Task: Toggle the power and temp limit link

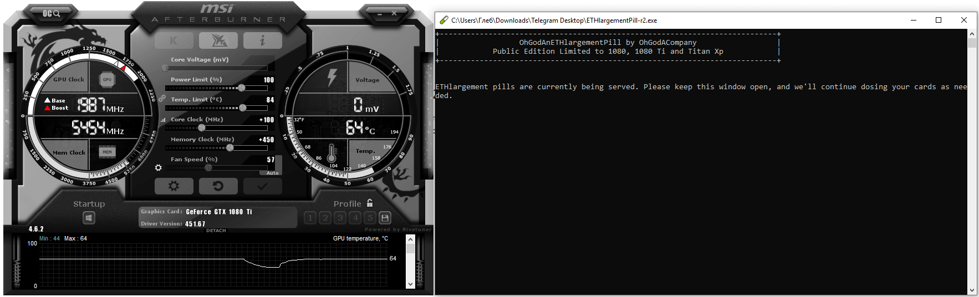Action: pos(162,98)
